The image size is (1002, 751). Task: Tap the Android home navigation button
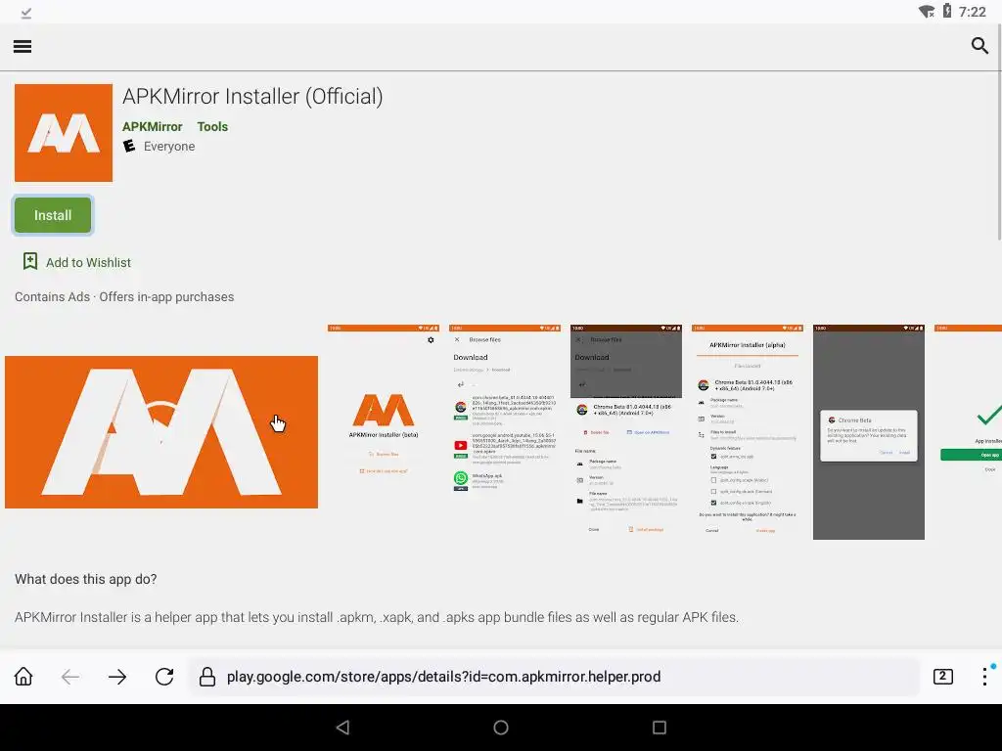501,728
